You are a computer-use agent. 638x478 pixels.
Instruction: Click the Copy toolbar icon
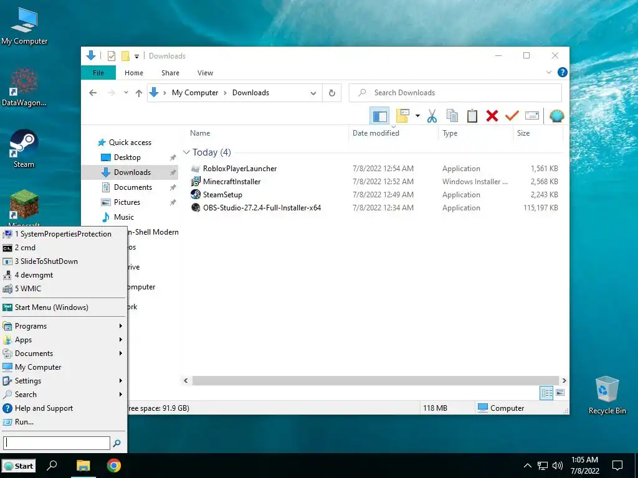pos(452,116)
